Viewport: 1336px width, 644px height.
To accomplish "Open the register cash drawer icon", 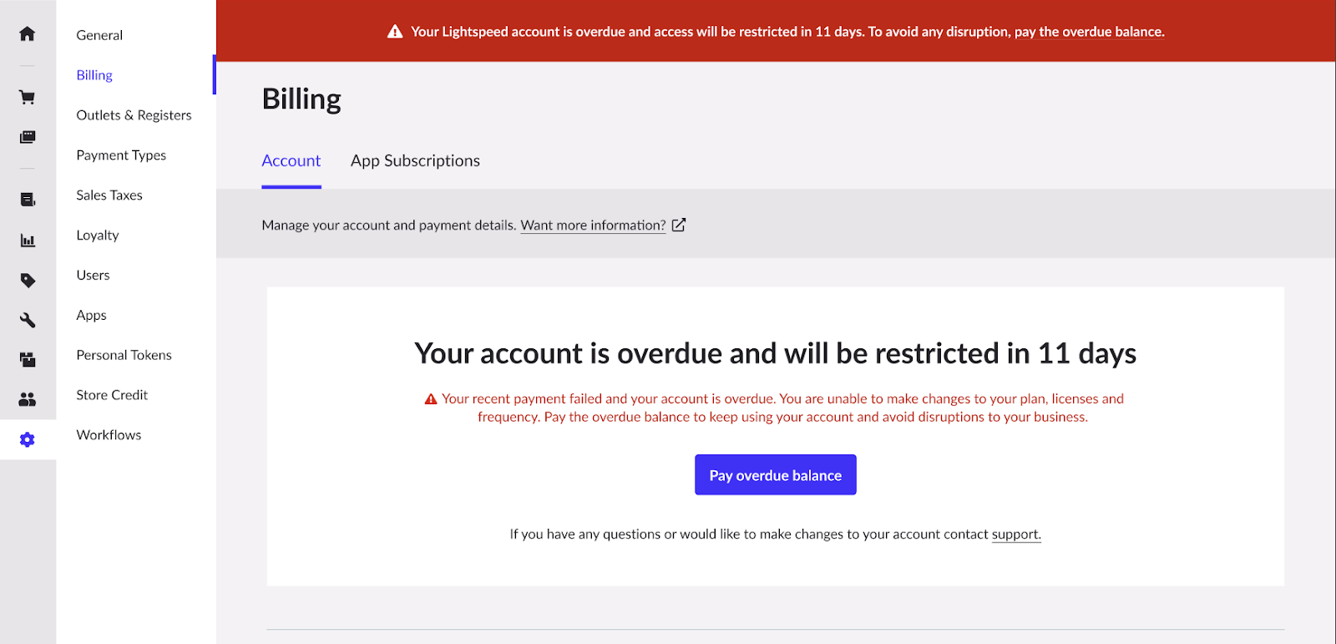I will tap(28, 137).
